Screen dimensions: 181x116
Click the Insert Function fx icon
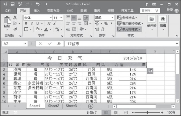[59, 44]
